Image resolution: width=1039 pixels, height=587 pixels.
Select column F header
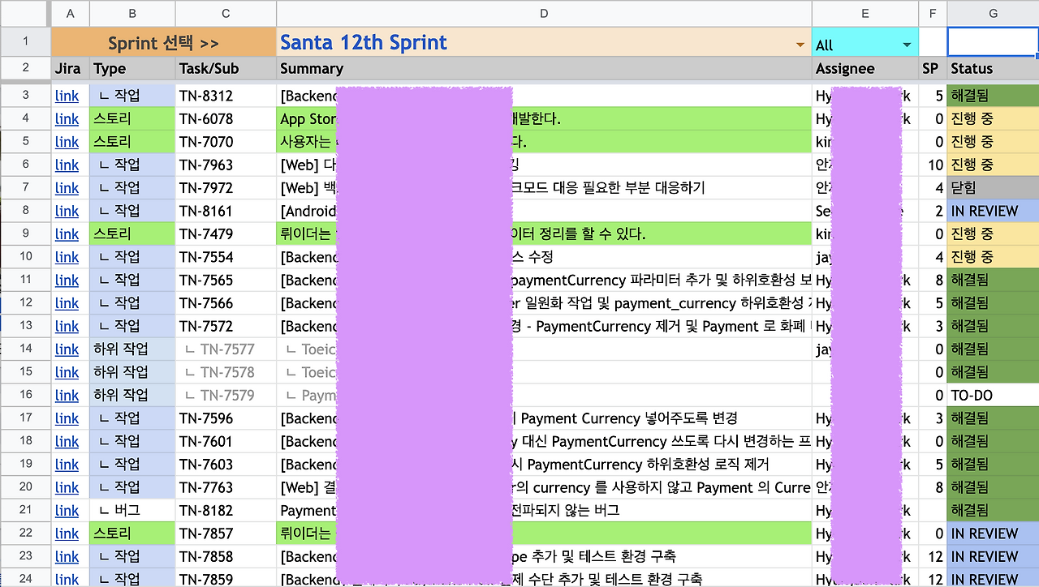933,13
